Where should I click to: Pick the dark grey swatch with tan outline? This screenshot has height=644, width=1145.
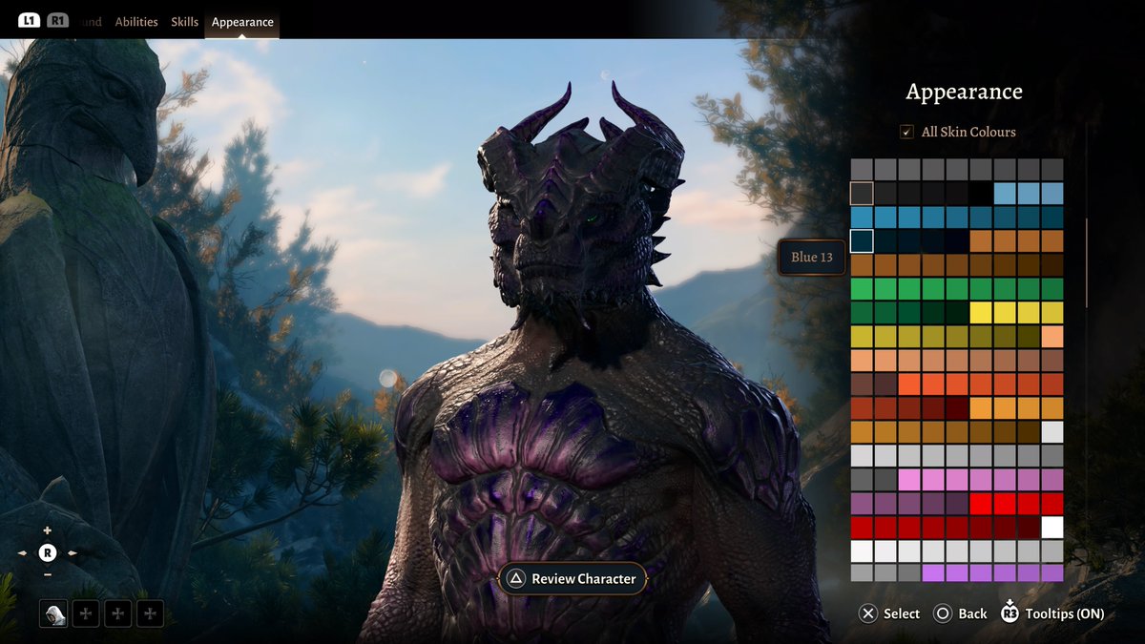click(862, 193)
